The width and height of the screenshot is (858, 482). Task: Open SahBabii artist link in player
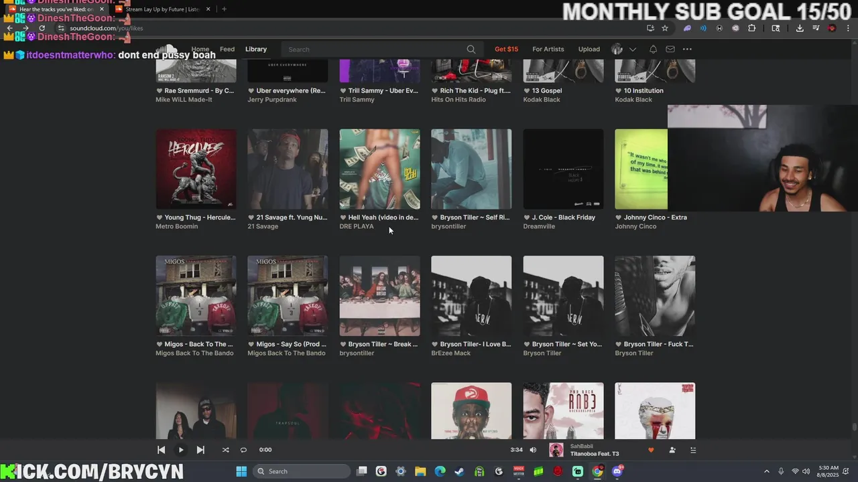(x=581, y=446)
